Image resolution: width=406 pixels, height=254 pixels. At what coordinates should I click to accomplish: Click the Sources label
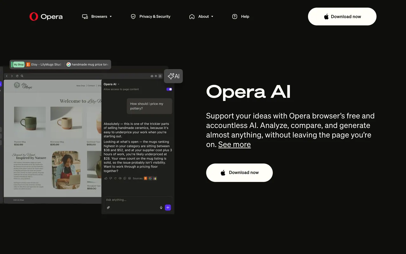pyautogui.click(x=138, y=178)
